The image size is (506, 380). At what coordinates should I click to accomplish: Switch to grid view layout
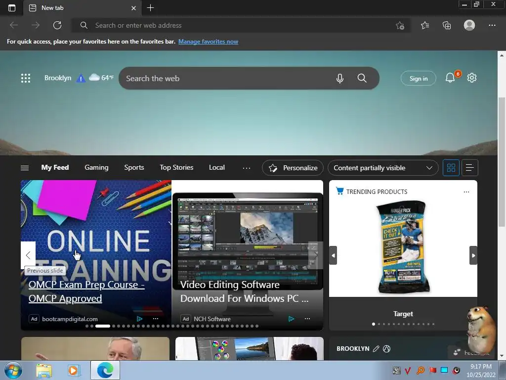tap(451, 168)
